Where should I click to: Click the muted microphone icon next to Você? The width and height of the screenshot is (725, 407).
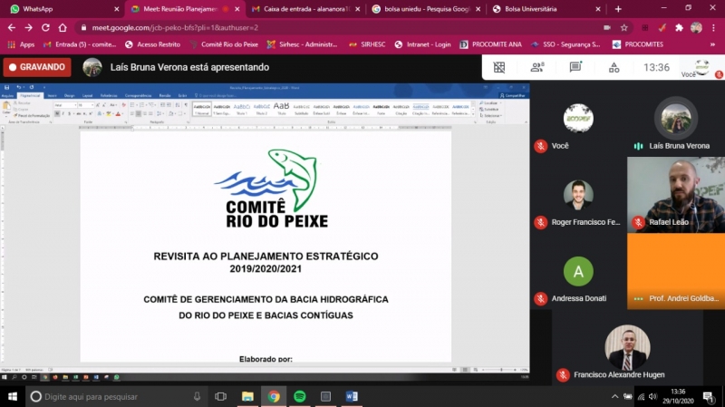pos(540,146)
